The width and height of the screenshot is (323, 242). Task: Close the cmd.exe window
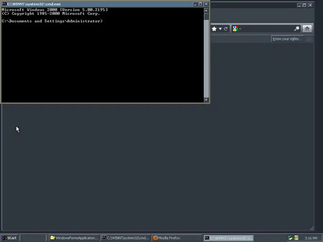click(x=206, y=4)
